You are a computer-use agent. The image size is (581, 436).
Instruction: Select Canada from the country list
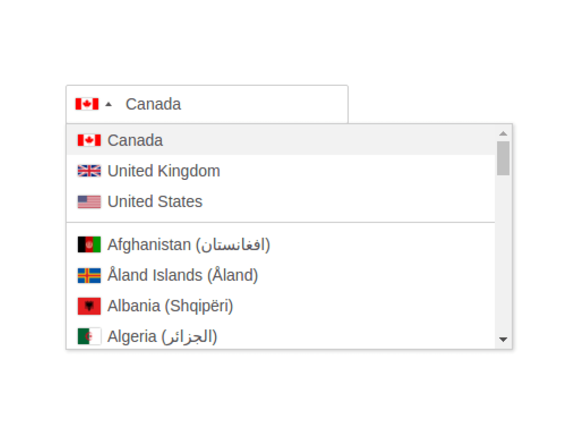[135, 140]
